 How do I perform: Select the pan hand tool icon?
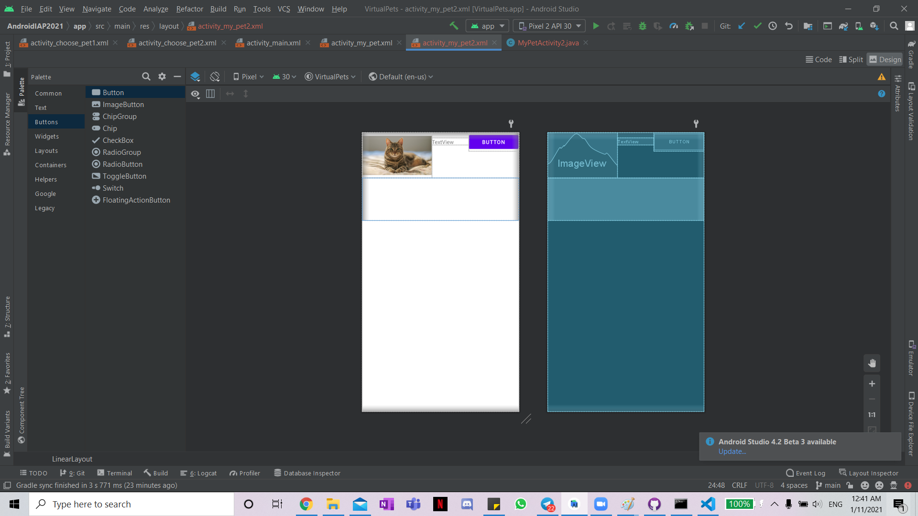[872, 363]
